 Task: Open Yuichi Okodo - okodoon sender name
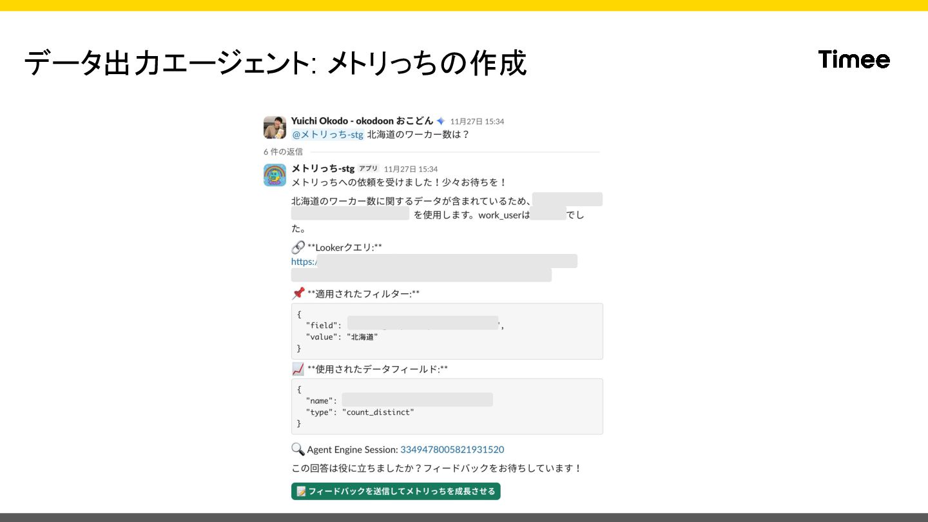(x=362, y=121)
